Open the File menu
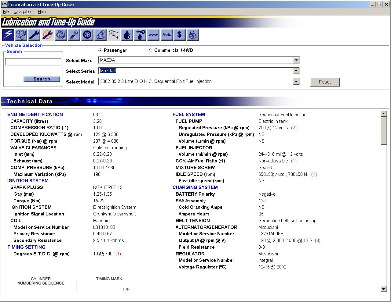The image size is (391, 302). point(6,12)
